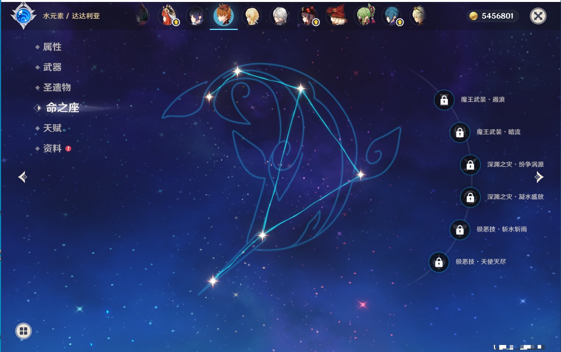This screenshot has width=561, height=352.
Task: Select the black-hat plum-blossom character avatar
Action: 308,16
